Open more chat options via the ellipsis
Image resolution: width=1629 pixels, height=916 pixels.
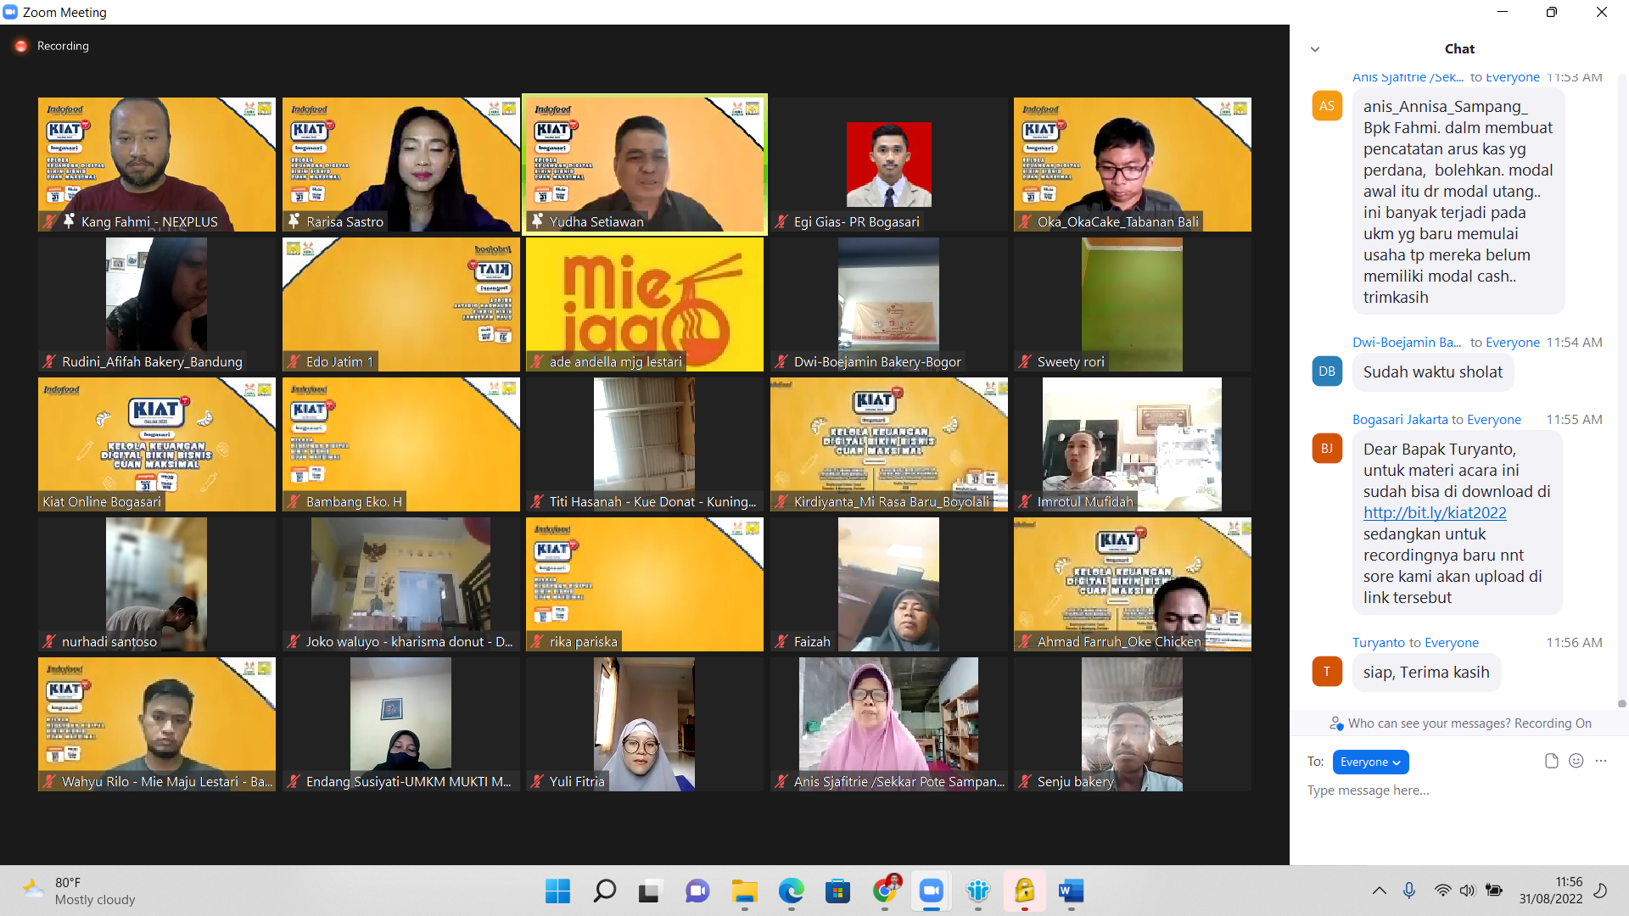coord(1601,761)
